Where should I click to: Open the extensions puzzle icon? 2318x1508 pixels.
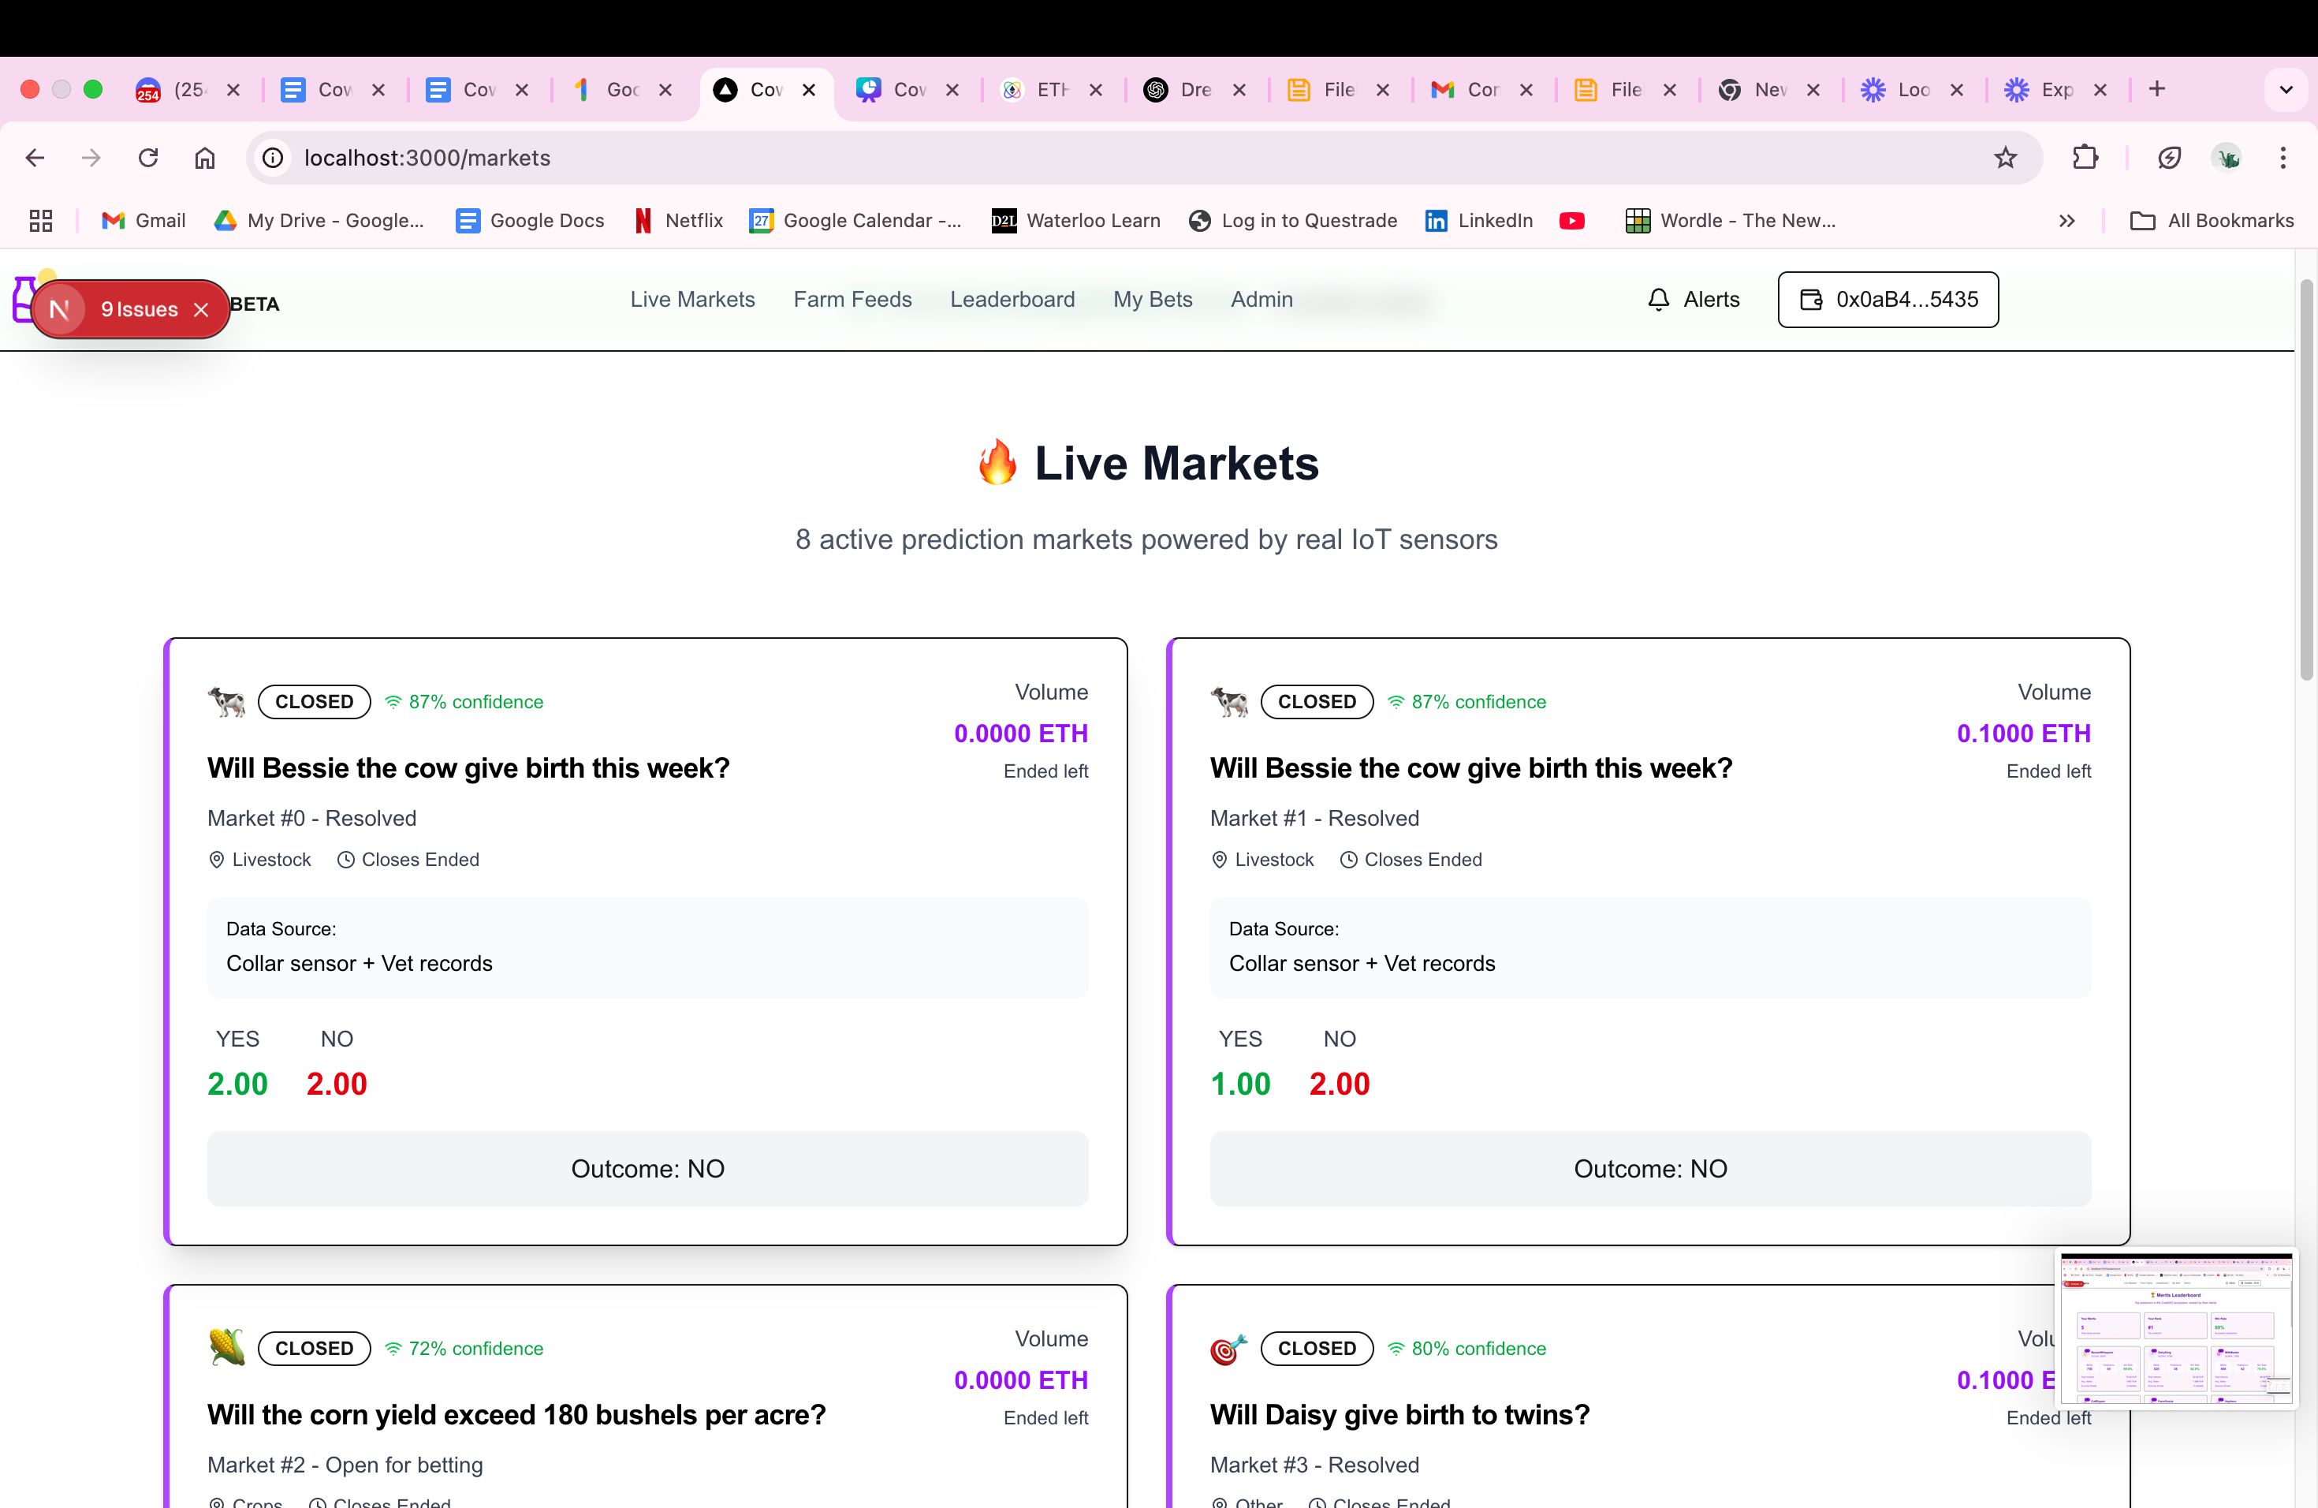(2085, 158)
